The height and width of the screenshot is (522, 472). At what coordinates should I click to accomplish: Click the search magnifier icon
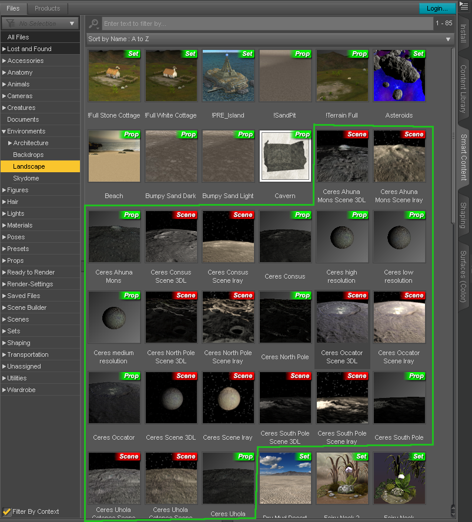93,24
